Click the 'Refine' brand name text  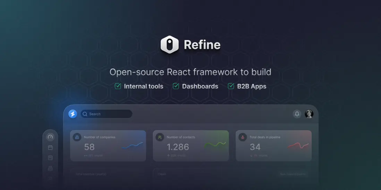point(202,45)
